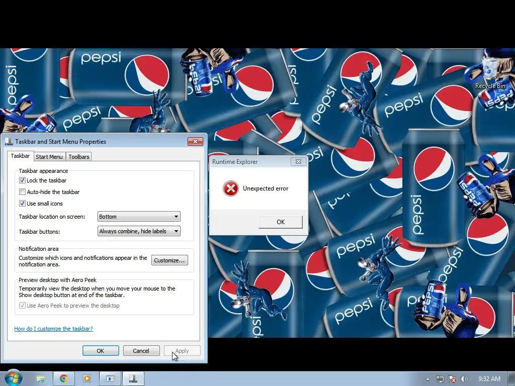Viewport: 515px width, 386px height.
Task: Open How do I customize the taskbar link
Action: (53, 329)
